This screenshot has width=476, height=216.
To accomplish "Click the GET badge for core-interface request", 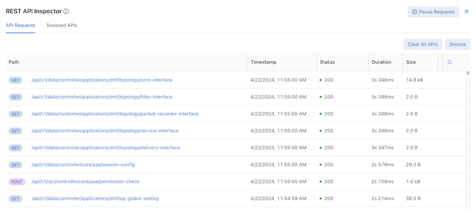I will click(x=15, y=80).
